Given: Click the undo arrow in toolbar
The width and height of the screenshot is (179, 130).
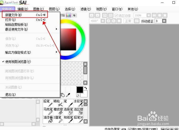Looking at the screenshot, I should pos(92,15).
